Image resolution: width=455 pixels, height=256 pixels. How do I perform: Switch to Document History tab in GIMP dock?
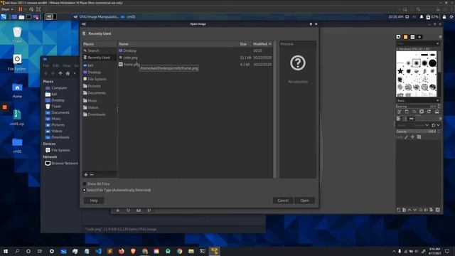(419, 37)
